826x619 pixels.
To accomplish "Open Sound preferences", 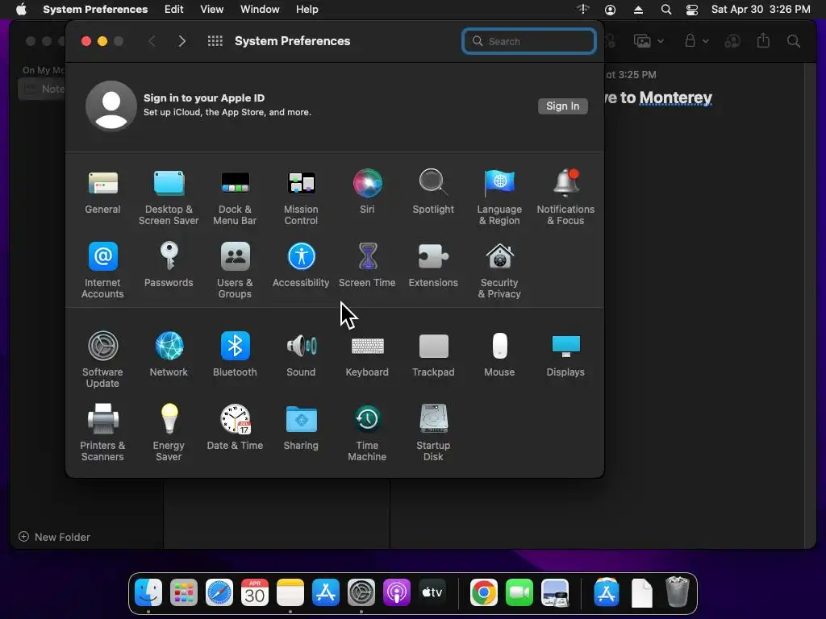I will pos(301,355).
